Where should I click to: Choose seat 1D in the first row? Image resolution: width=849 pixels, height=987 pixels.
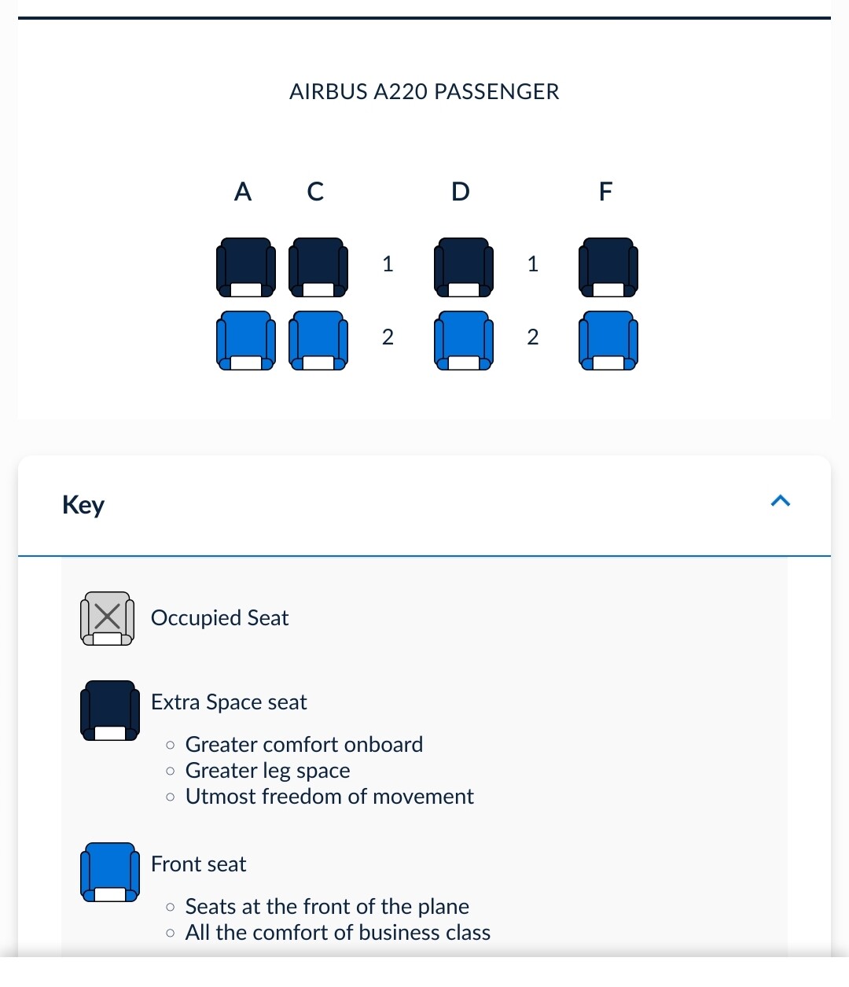[x=464, y=267]
